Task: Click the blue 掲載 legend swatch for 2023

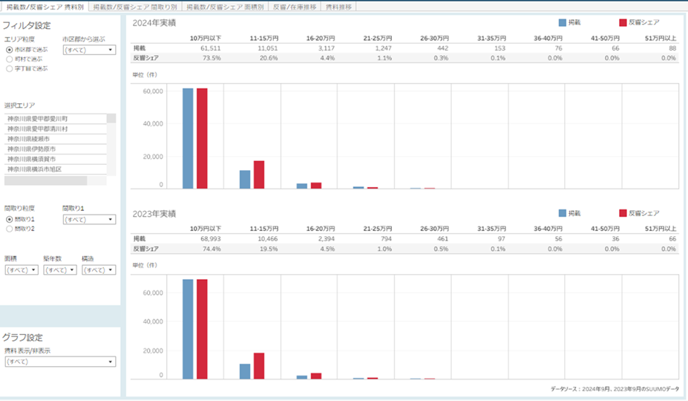Action: tap(563, 213)
